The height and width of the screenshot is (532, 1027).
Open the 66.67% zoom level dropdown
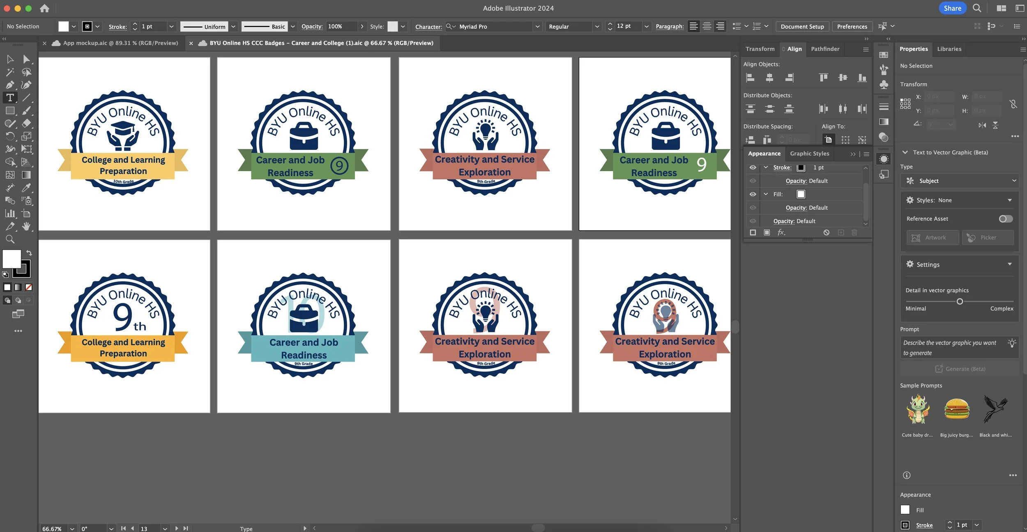(x=72, y=528)
